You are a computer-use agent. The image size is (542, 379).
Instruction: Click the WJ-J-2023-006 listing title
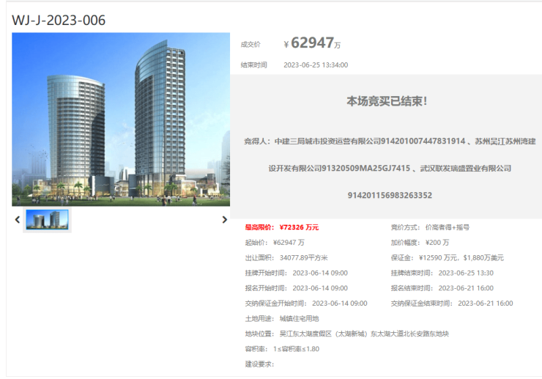click(59, 20)
